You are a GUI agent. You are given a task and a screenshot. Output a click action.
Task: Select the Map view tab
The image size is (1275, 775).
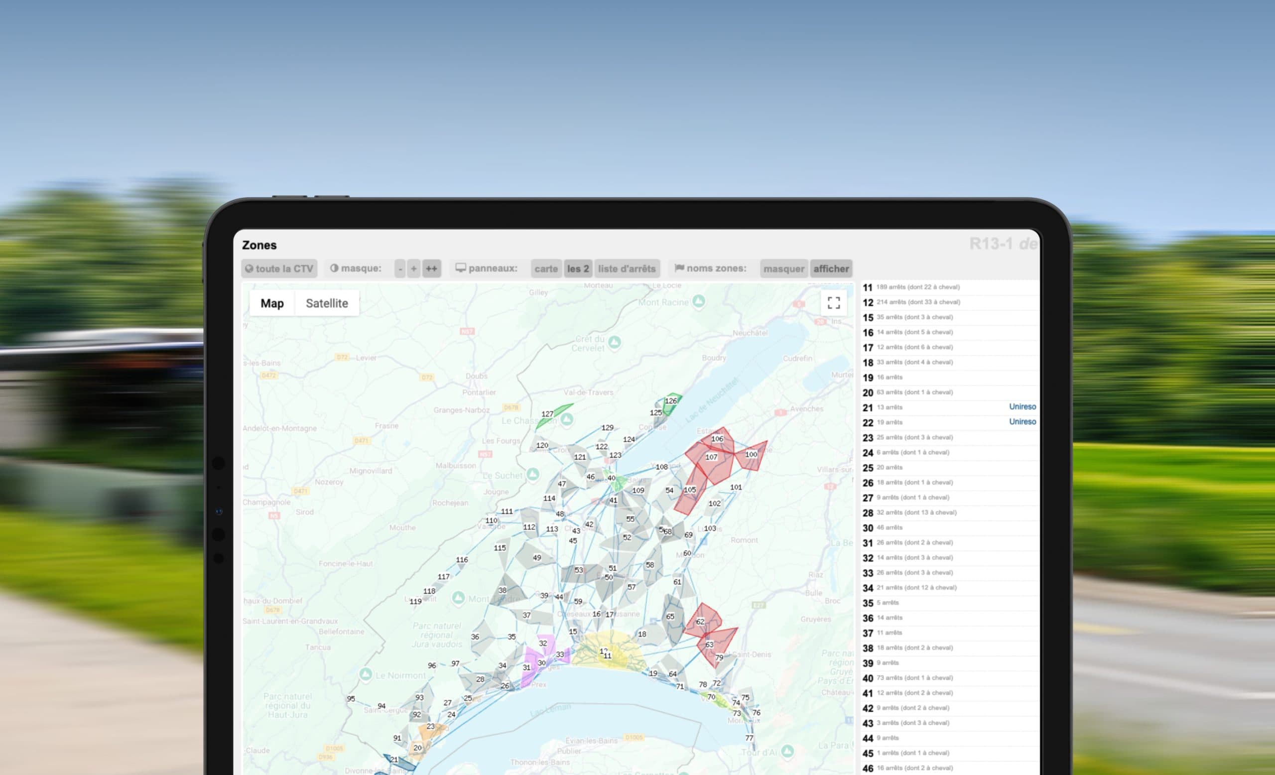click(271, 303)
